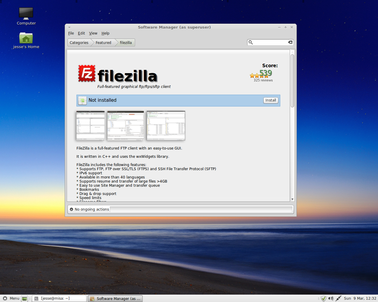Open the Edit menu
Viewport: 378px width, 302px height.
point(81,33)
